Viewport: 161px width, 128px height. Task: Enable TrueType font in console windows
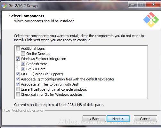click(x=18, y=89)
